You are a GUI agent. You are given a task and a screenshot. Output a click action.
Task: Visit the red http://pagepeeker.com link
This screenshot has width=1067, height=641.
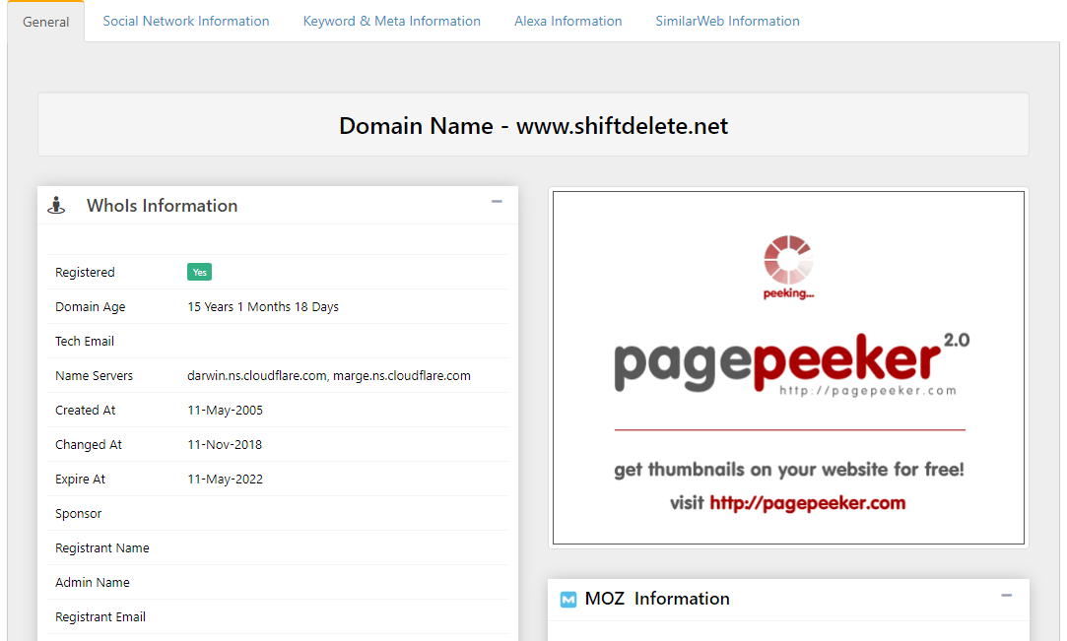(x=807, y=503)
